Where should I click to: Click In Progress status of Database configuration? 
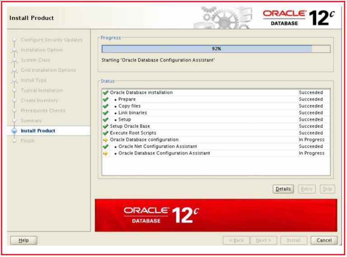(x=311, y=140)
